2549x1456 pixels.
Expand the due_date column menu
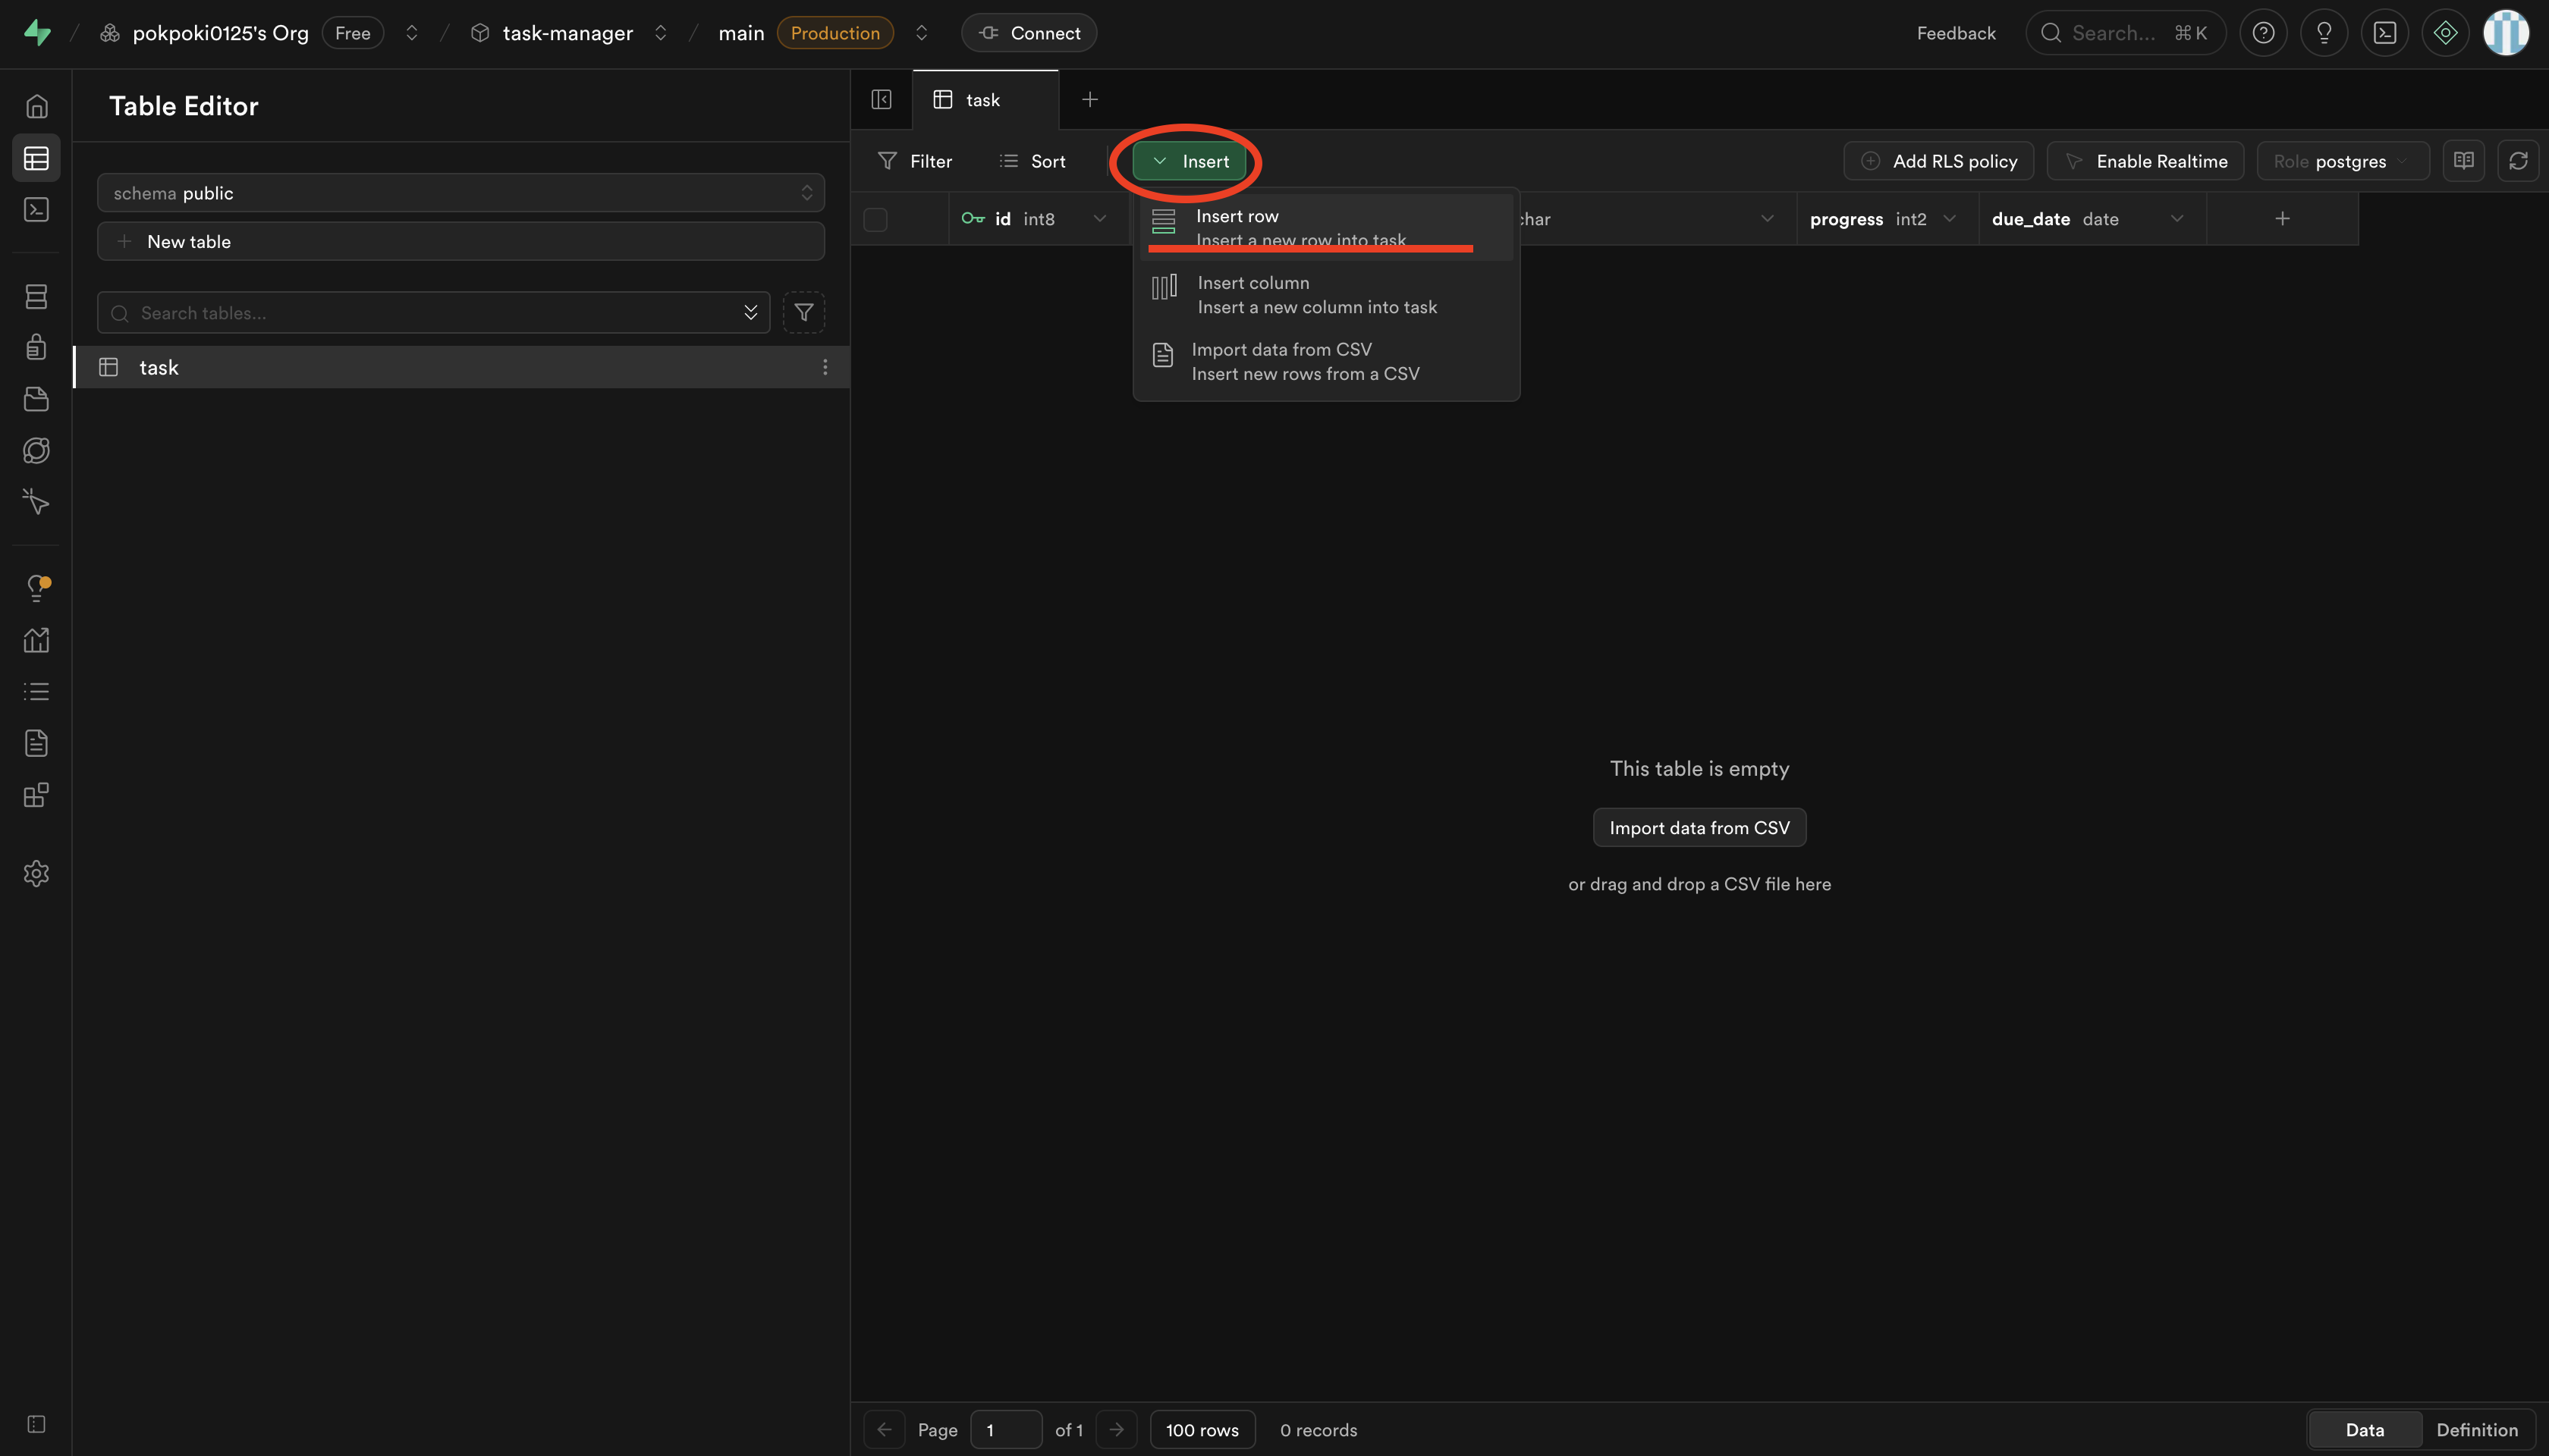[2176, 219]
